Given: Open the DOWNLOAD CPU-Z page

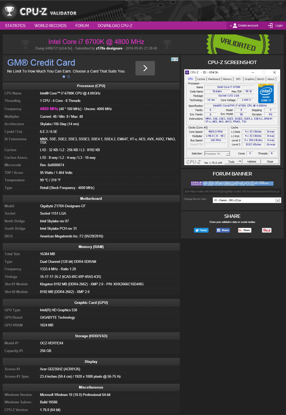Looking at the screenshot, I should pos(115,26).
